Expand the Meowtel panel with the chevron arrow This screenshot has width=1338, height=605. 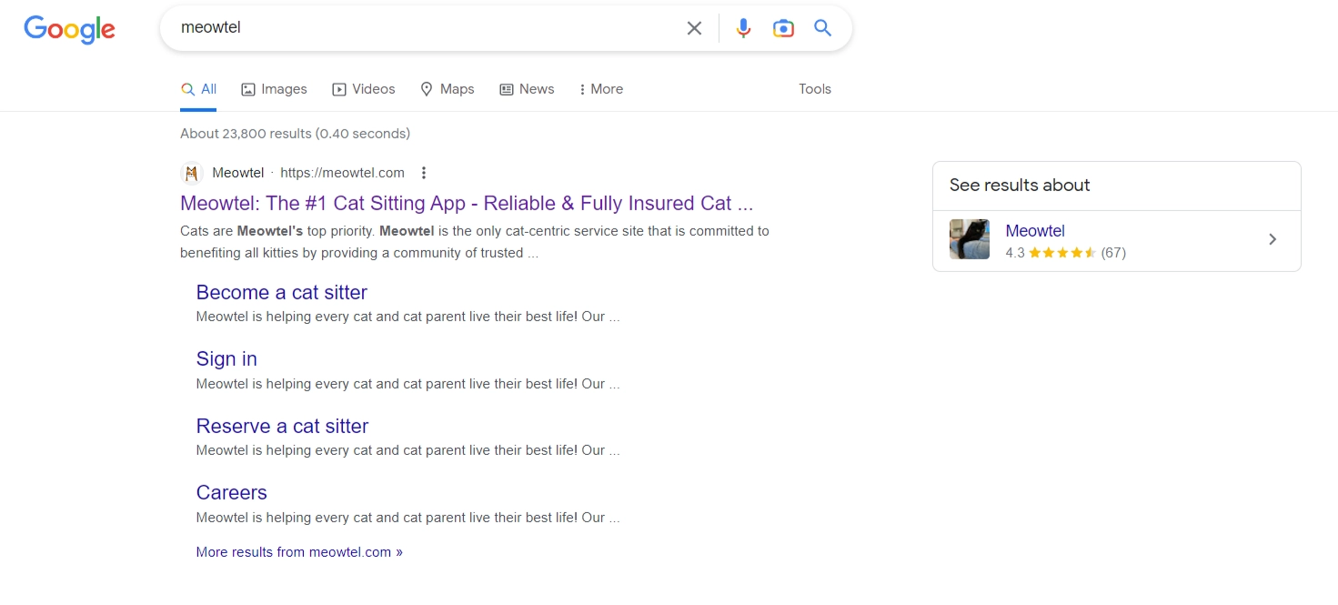[x=1273, y=239]
